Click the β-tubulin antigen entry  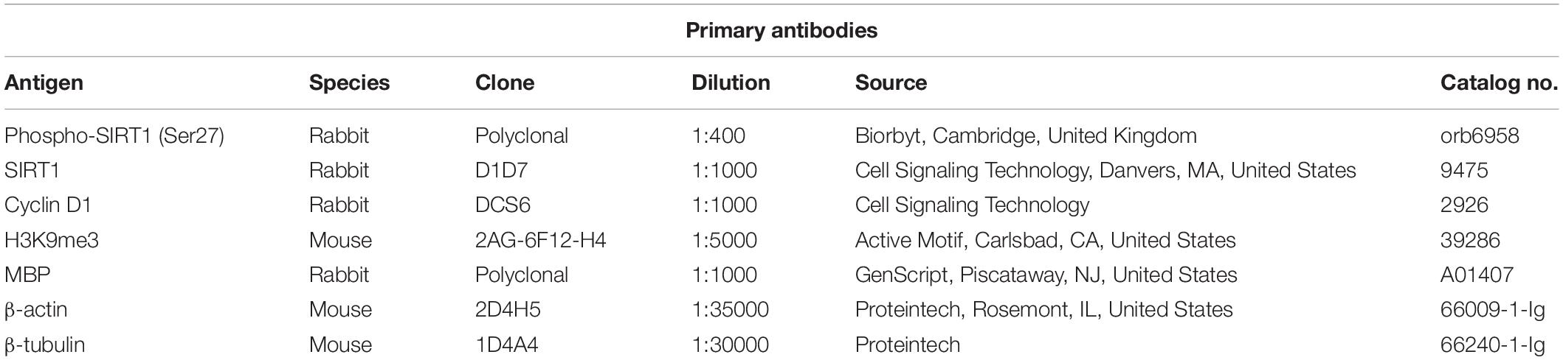click(44, 345)
